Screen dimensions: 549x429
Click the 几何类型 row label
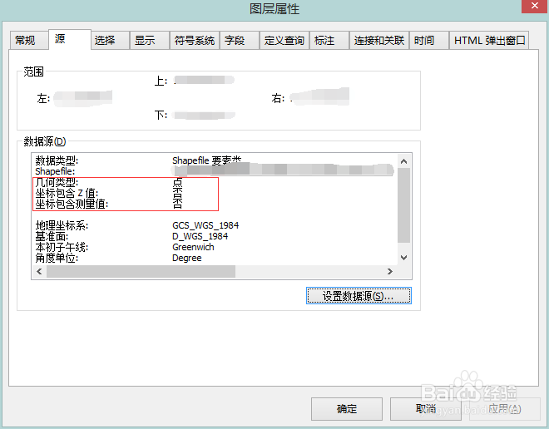tap(57, 182)
